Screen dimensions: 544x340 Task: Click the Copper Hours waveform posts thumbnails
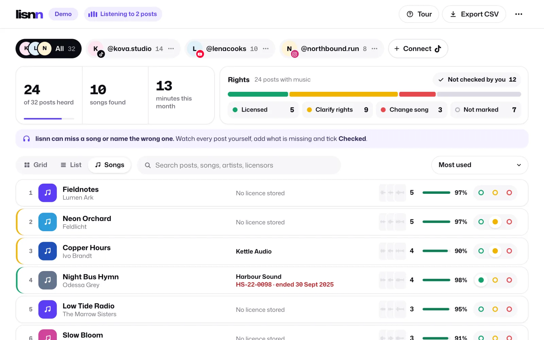393,251
